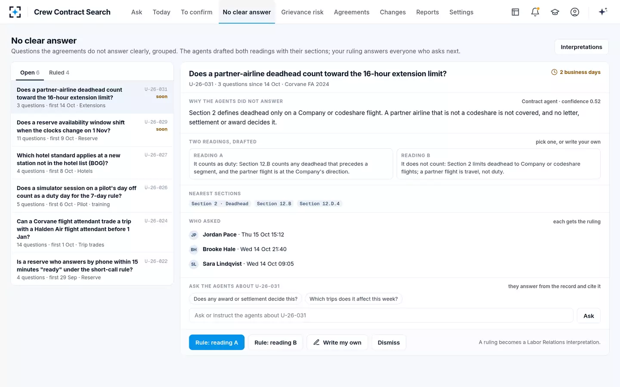This screenshot has width=620, height=387.
Task: Go to the Agreements tab
Action: tap(351, 12)
